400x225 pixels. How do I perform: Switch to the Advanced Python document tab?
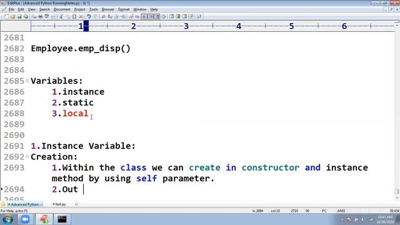click(25, 204)
